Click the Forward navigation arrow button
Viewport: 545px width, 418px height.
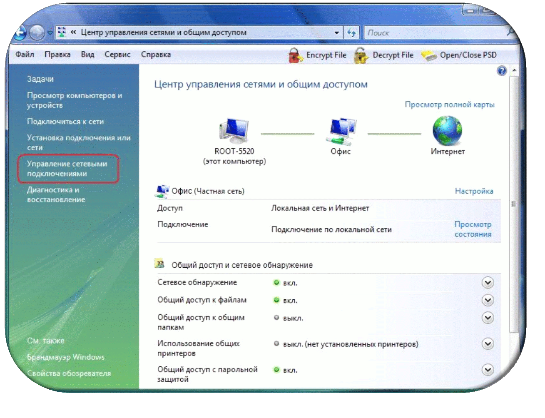click(x=37, y=33)
